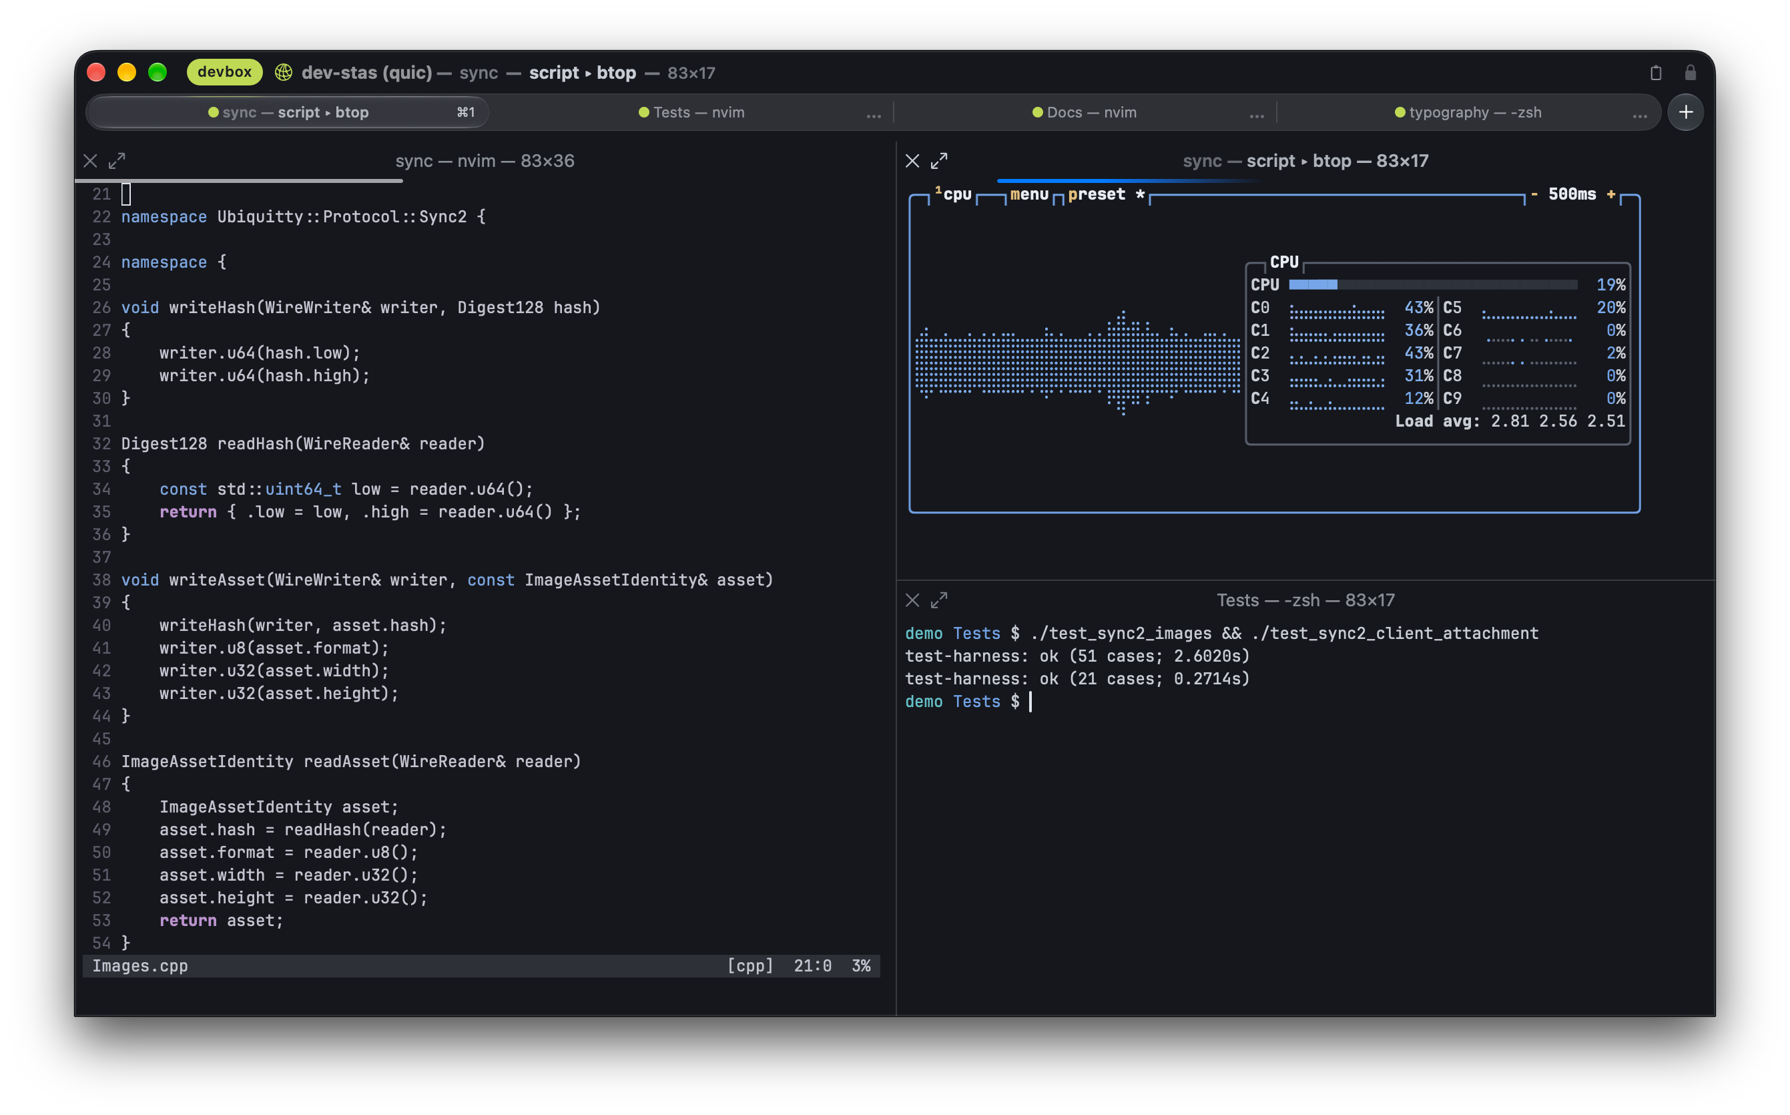Switch to the typography — -zsh tab
This screenshot has width=1790, height=1115.
[x=1467, y=113]
